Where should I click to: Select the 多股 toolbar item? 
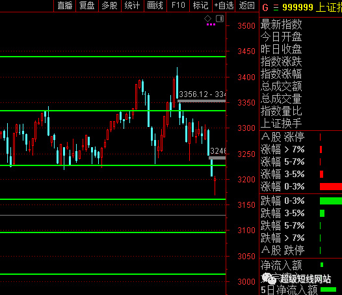coord(110,6)
